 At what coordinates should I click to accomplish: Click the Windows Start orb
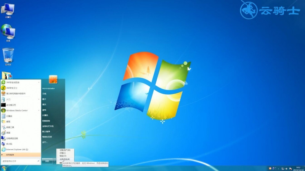pyautogui.click(x=4, y=168)
